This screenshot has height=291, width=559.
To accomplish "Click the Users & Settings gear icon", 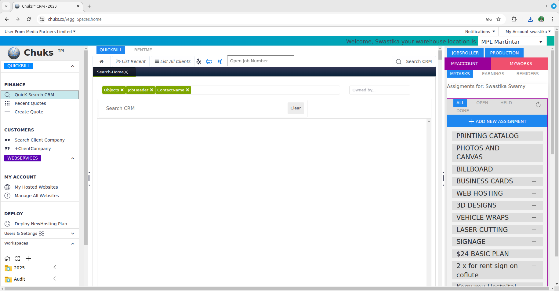I will (42, 234).
